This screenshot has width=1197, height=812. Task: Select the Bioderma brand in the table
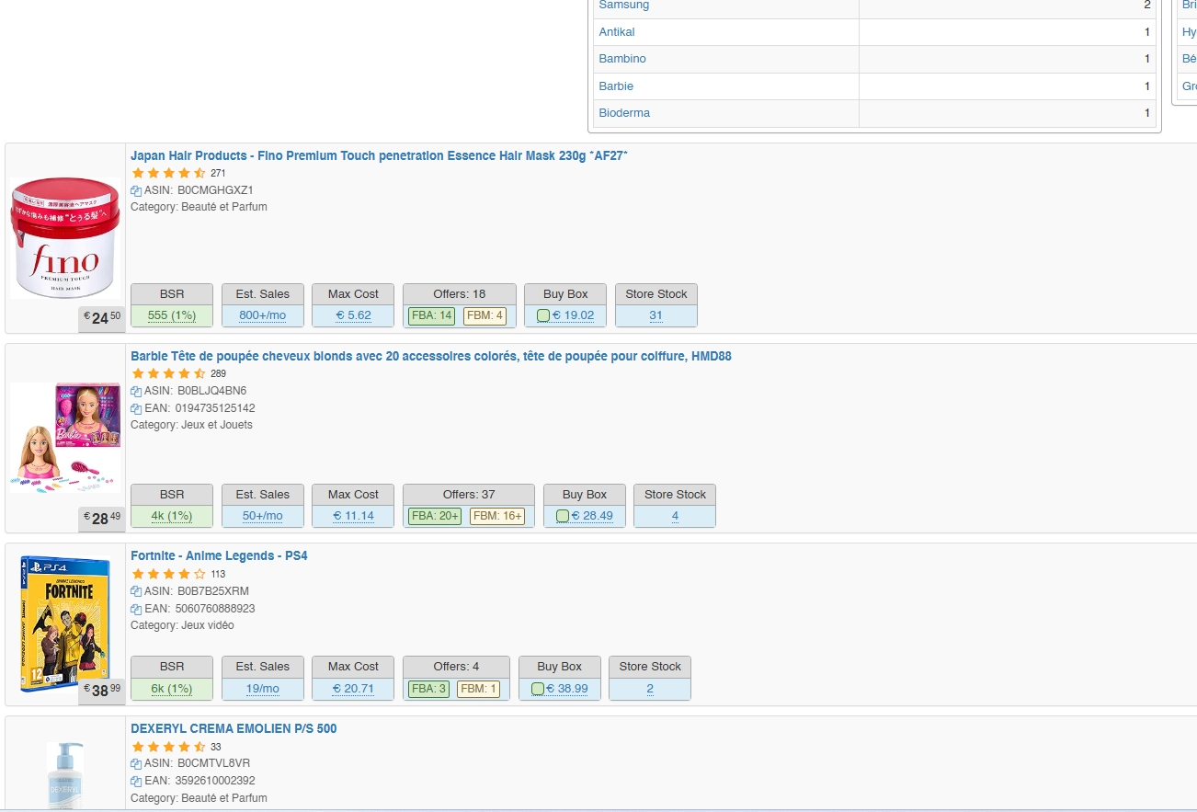pos(624,113)
